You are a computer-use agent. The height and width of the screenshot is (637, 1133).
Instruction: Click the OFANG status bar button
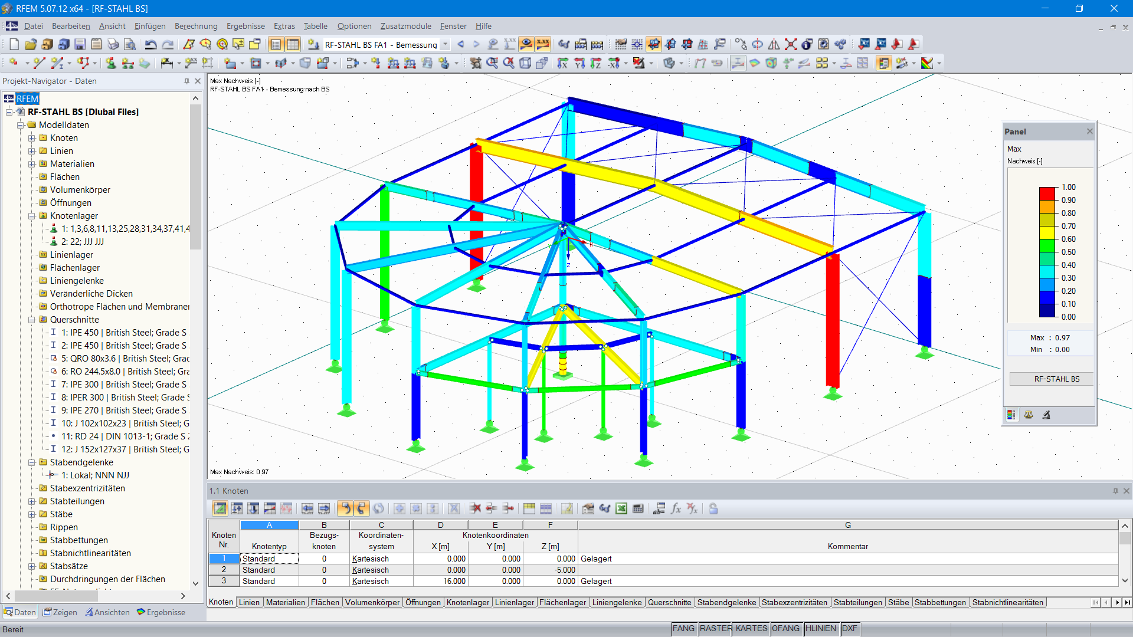pyautogui.click(x=785, y=628)
